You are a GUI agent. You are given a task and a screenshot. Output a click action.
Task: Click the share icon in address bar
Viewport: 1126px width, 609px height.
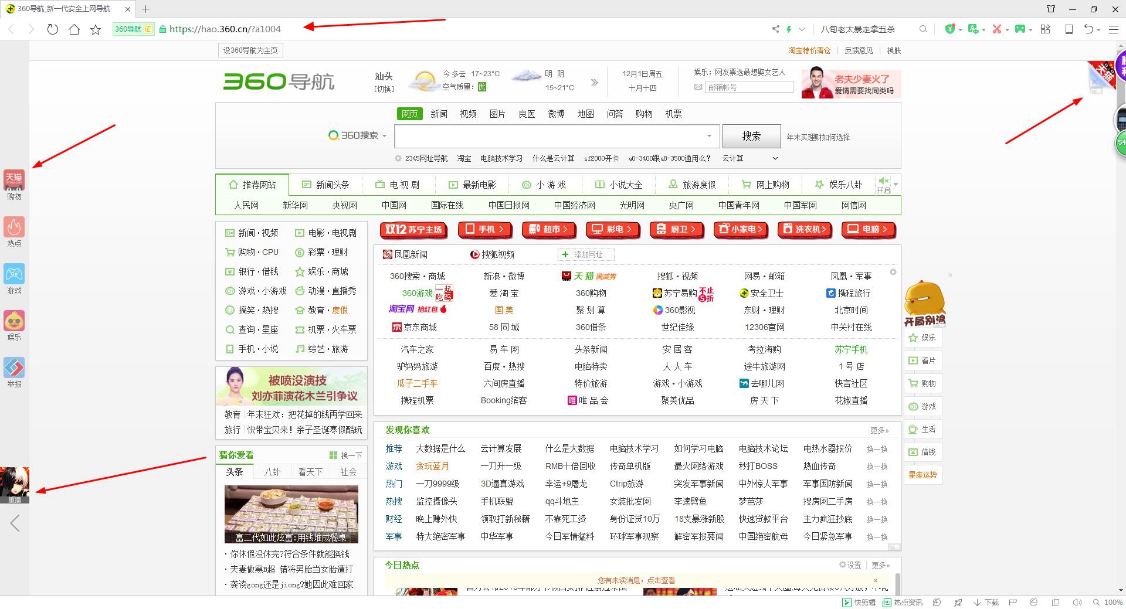[776, 29]
